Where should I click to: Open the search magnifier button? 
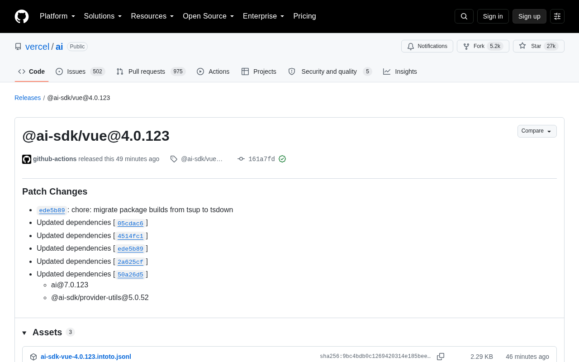pyautogui.click(x=464, y=16)
